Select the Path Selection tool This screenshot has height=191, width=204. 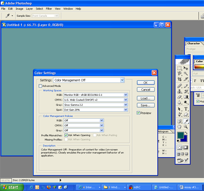180,109
